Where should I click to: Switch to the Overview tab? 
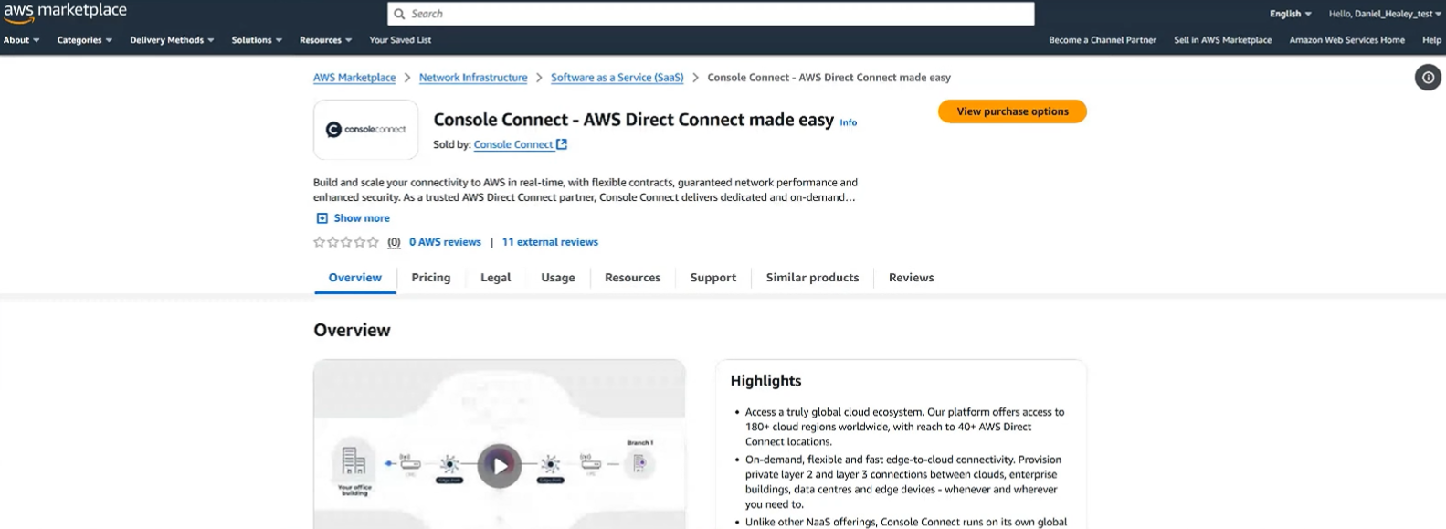(x=355, y=278)
